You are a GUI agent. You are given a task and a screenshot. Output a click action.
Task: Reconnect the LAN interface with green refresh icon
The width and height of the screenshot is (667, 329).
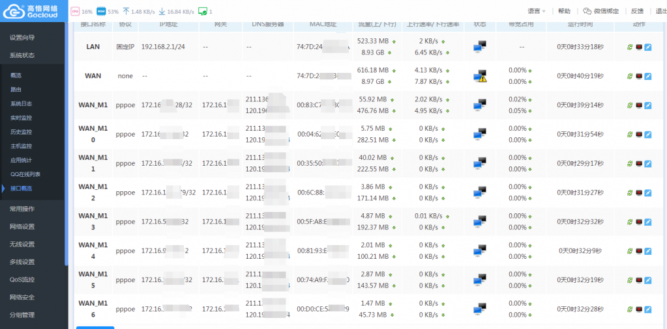click(630, 47)
